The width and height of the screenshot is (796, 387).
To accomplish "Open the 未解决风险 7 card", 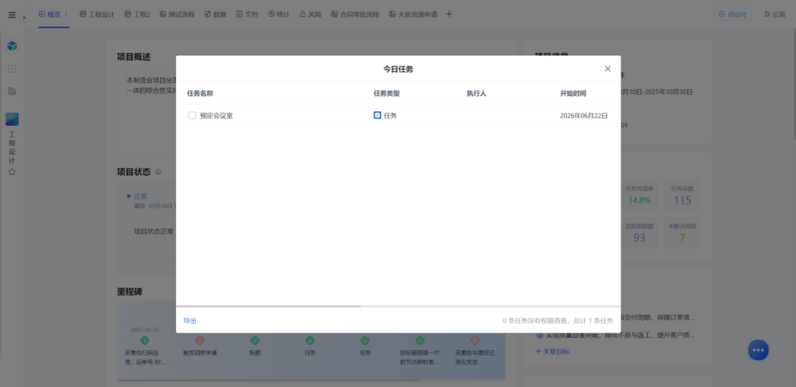I will coord(682,232).
